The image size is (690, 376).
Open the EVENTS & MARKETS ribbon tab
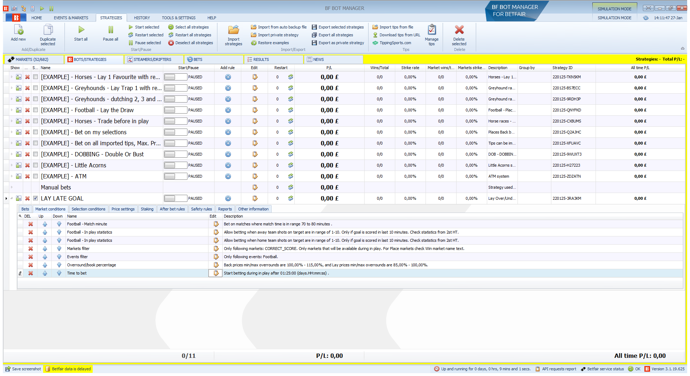pos(71,18)
